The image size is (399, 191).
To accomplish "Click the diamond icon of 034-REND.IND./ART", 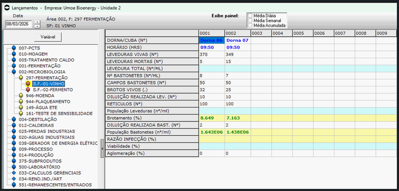I will pyautogui.click(x=14, y=179).
